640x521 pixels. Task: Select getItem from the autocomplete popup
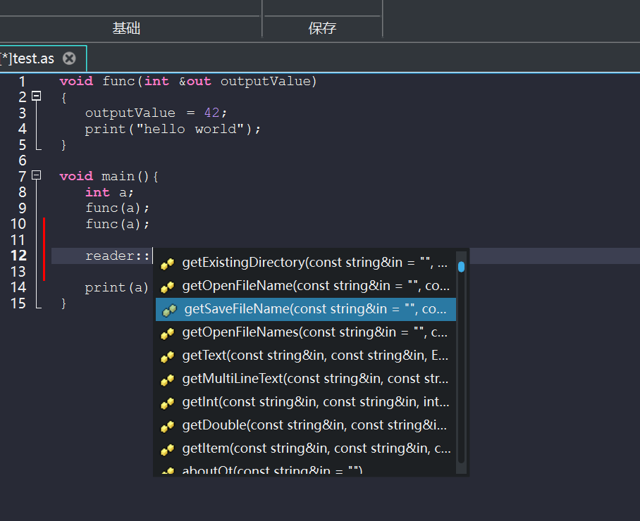tap(306, 448)
